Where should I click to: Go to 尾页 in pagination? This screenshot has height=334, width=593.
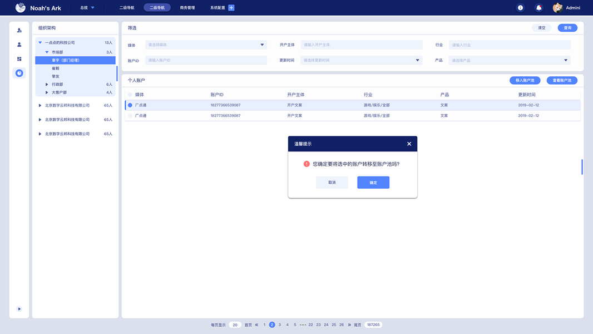(x=357, y=325)
